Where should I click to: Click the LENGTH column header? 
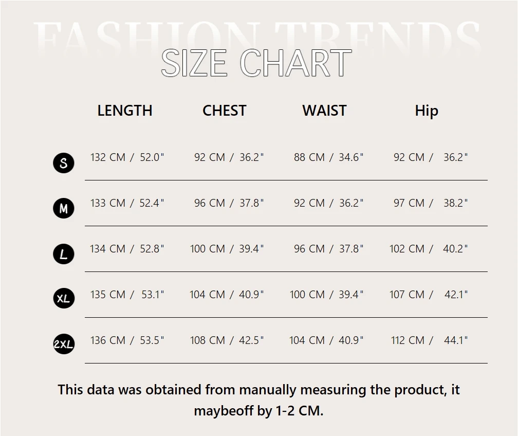125,111
